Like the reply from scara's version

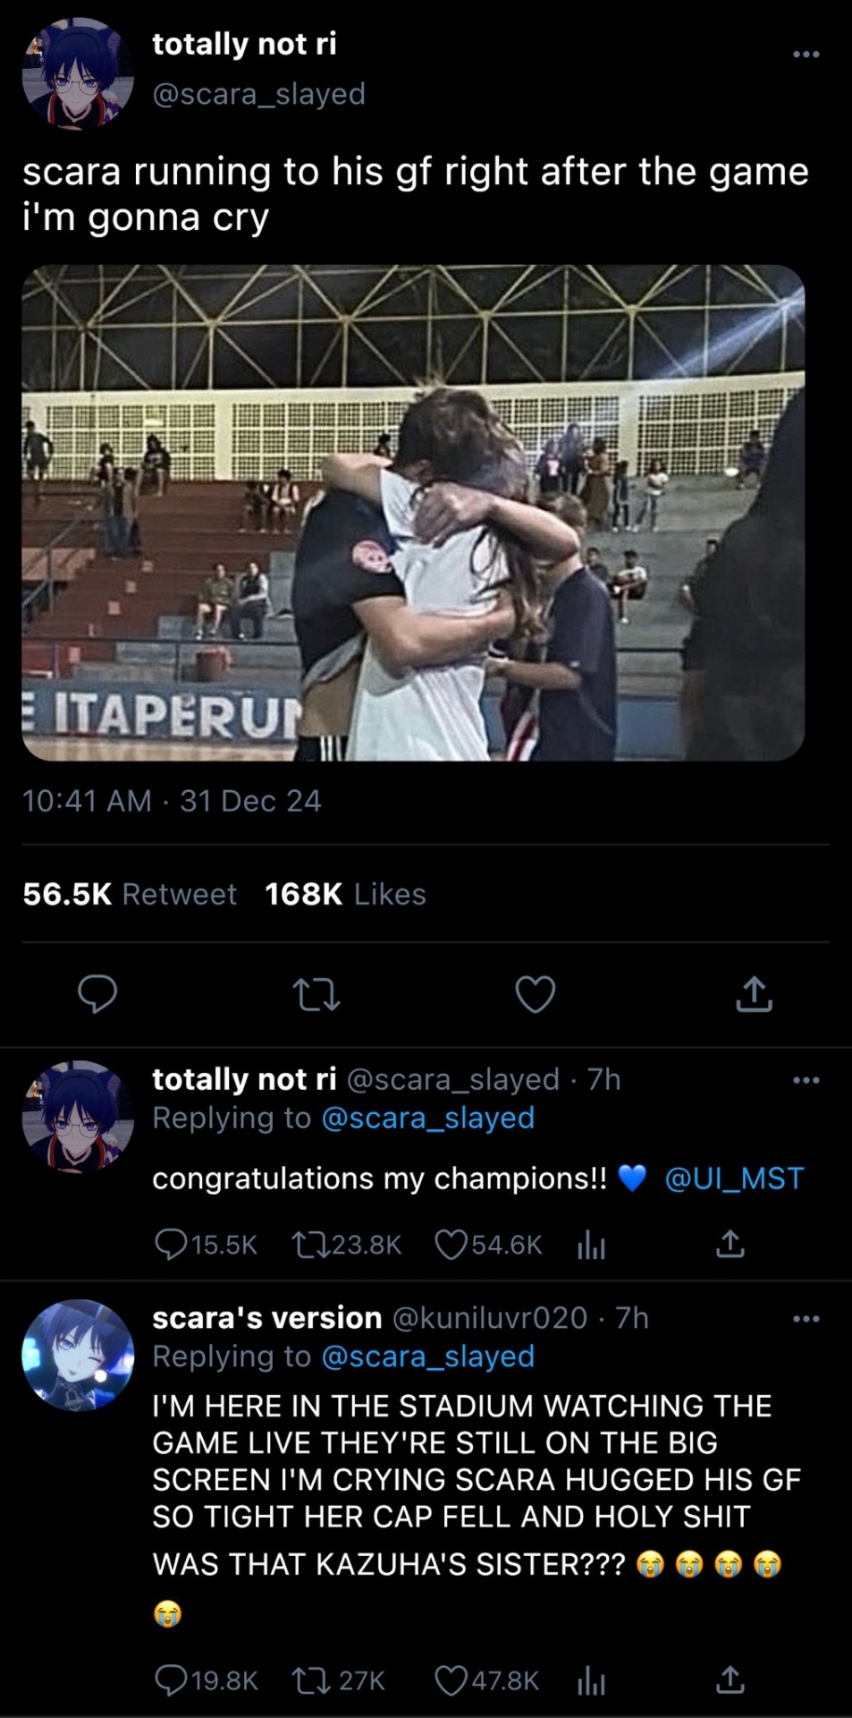[451, 1681]
